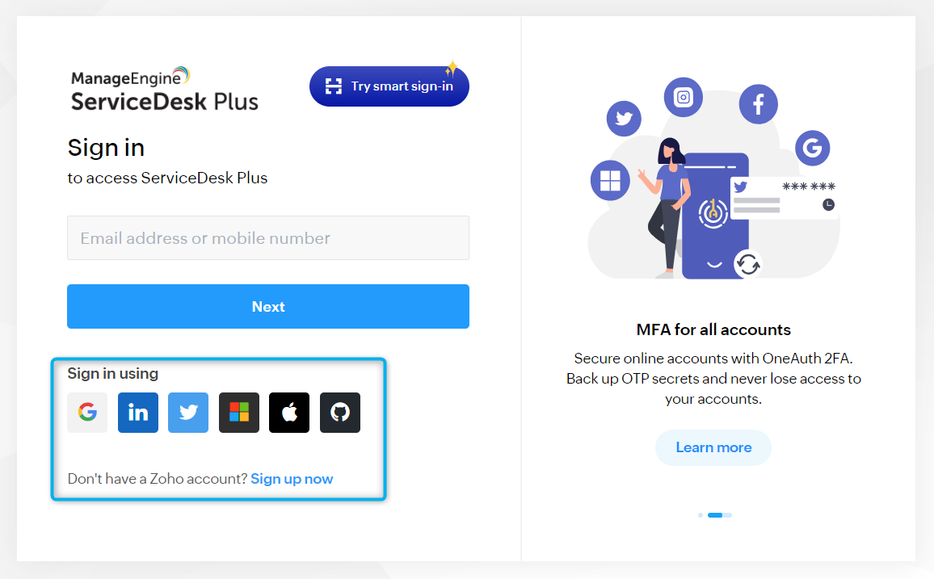Select the last carousel indicator dot
Viewport: 934px width, 579px height.
tap(728, 515)
